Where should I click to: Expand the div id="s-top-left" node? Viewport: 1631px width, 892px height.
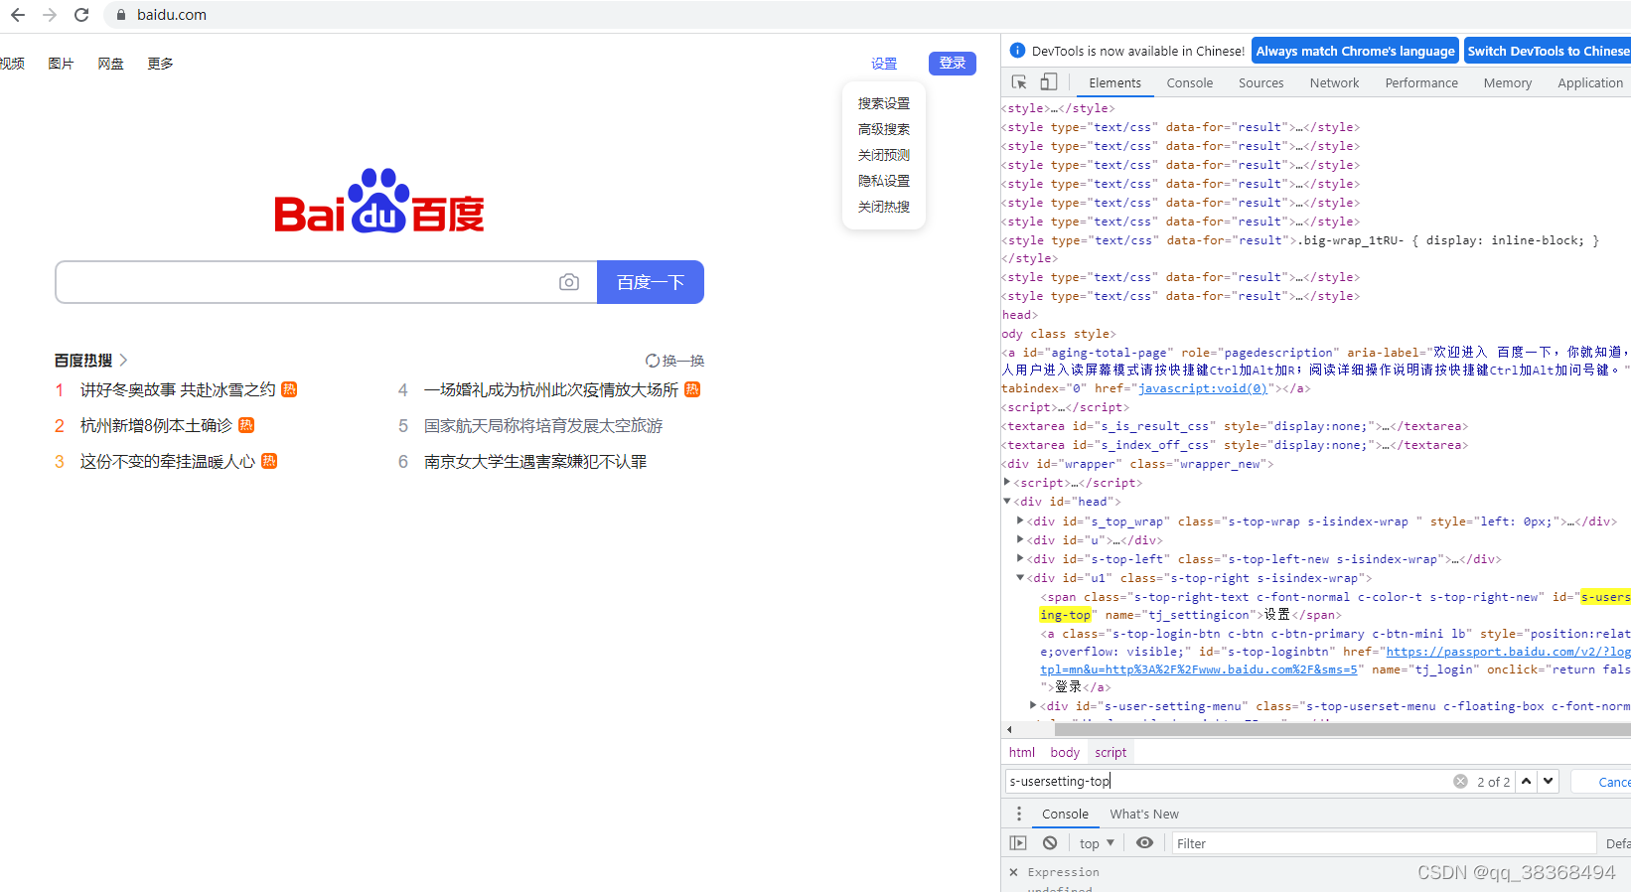[1020, 558]
